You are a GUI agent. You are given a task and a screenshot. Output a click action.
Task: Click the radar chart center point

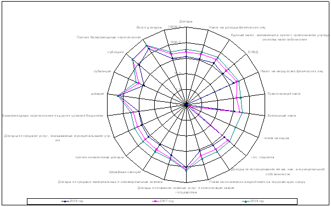click(x=186, y=105)
